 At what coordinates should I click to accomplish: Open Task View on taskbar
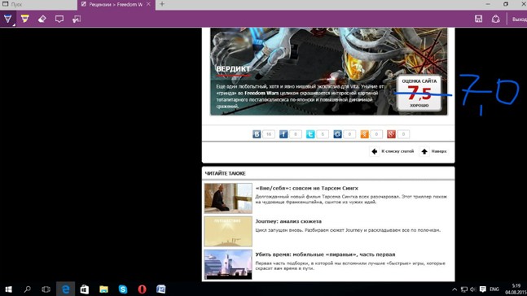(46, 289)
